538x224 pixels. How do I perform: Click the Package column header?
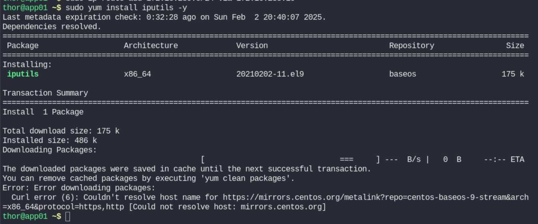pos(23,46)
